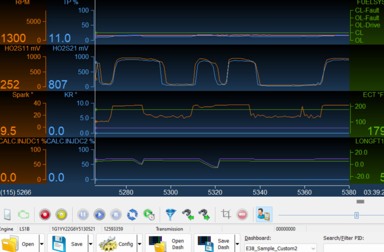Select the crop tool icon
This screenshot has width=384, height=252.
(226, 215)
